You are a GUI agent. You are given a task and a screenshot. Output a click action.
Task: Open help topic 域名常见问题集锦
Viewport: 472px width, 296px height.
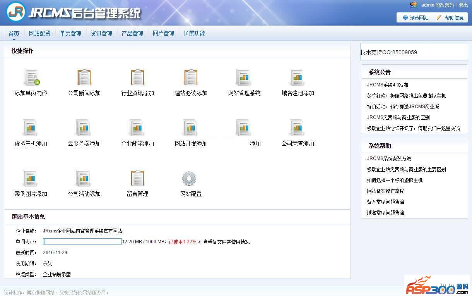tap(385, 213)
